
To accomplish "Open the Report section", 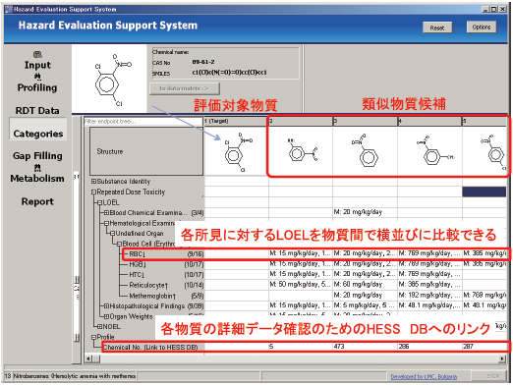I will point(37,201).
